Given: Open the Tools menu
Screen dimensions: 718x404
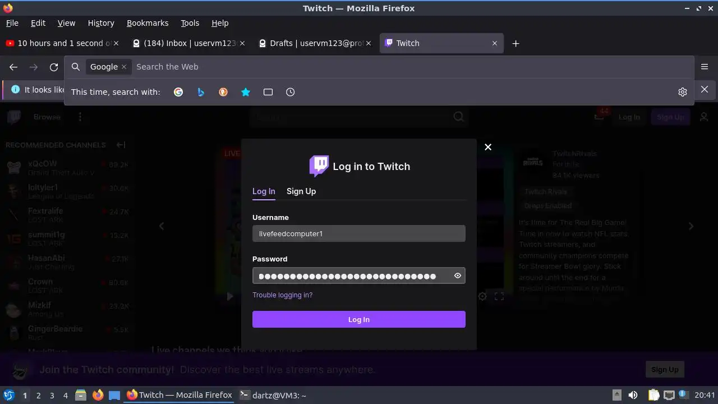Looking at the screenshot, I should (190, 23).
